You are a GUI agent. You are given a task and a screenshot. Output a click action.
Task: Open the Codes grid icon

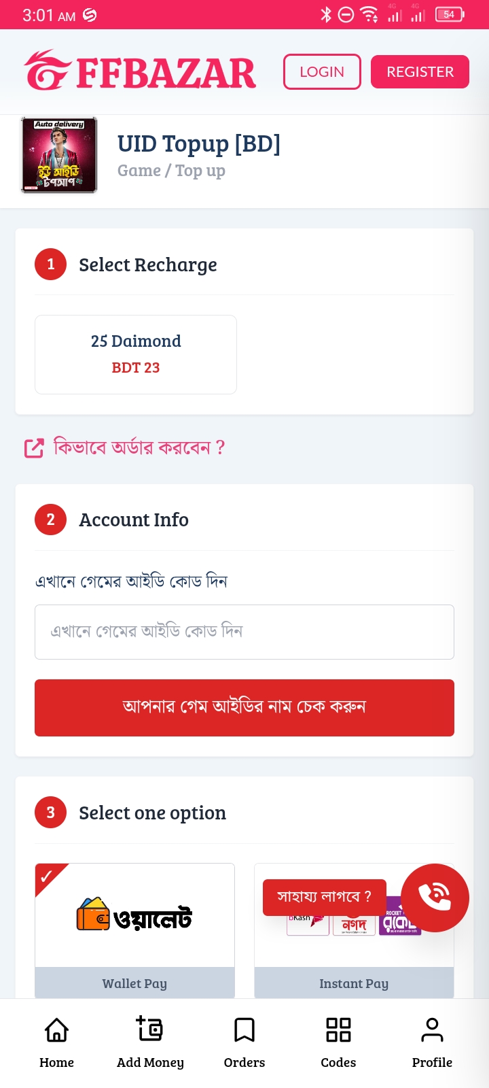(x=338, y=1030)
